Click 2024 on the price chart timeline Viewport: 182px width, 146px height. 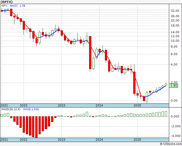99,105
